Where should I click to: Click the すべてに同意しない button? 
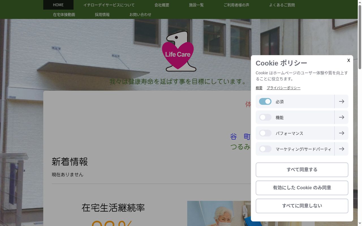302,206
